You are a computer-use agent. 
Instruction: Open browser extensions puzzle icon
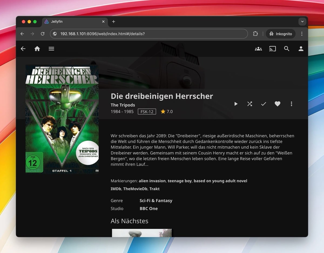tap(255, 34)
